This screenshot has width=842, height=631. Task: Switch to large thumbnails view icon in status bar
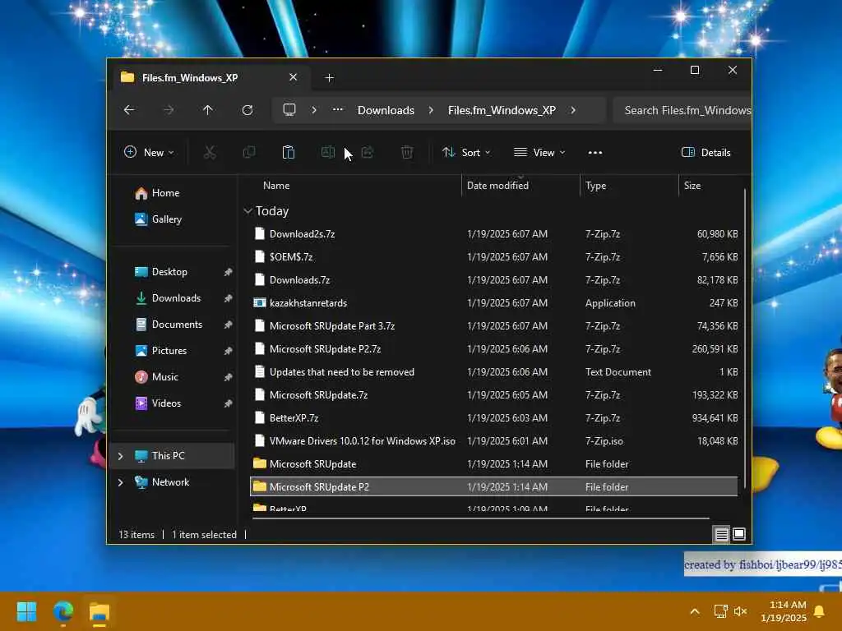click(x=739, y=534)
